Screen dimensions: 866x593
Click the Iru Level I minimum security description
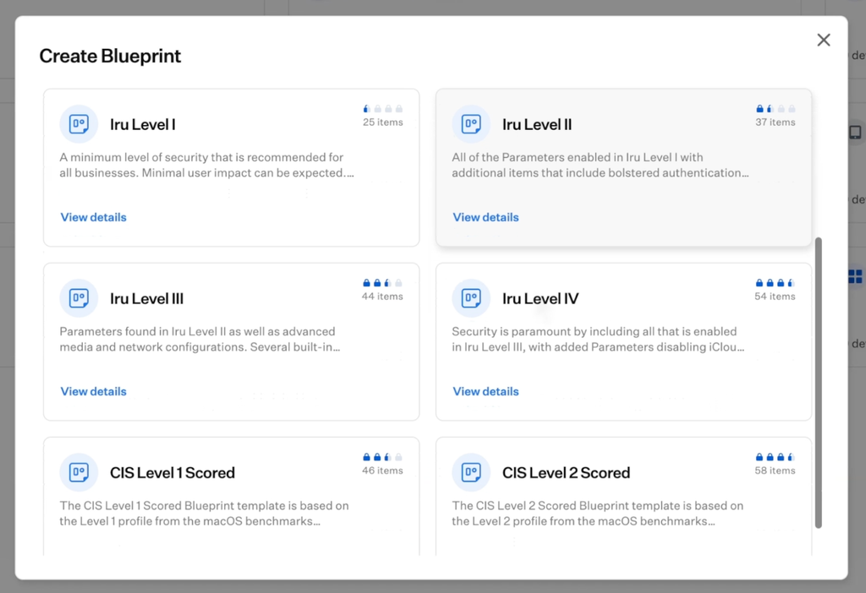(206, 165)
